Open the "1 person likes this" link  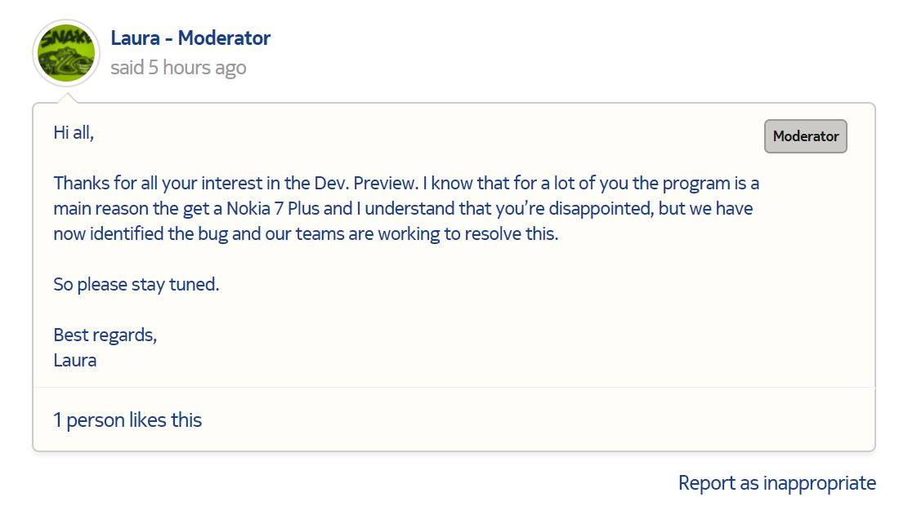point(127,420)
